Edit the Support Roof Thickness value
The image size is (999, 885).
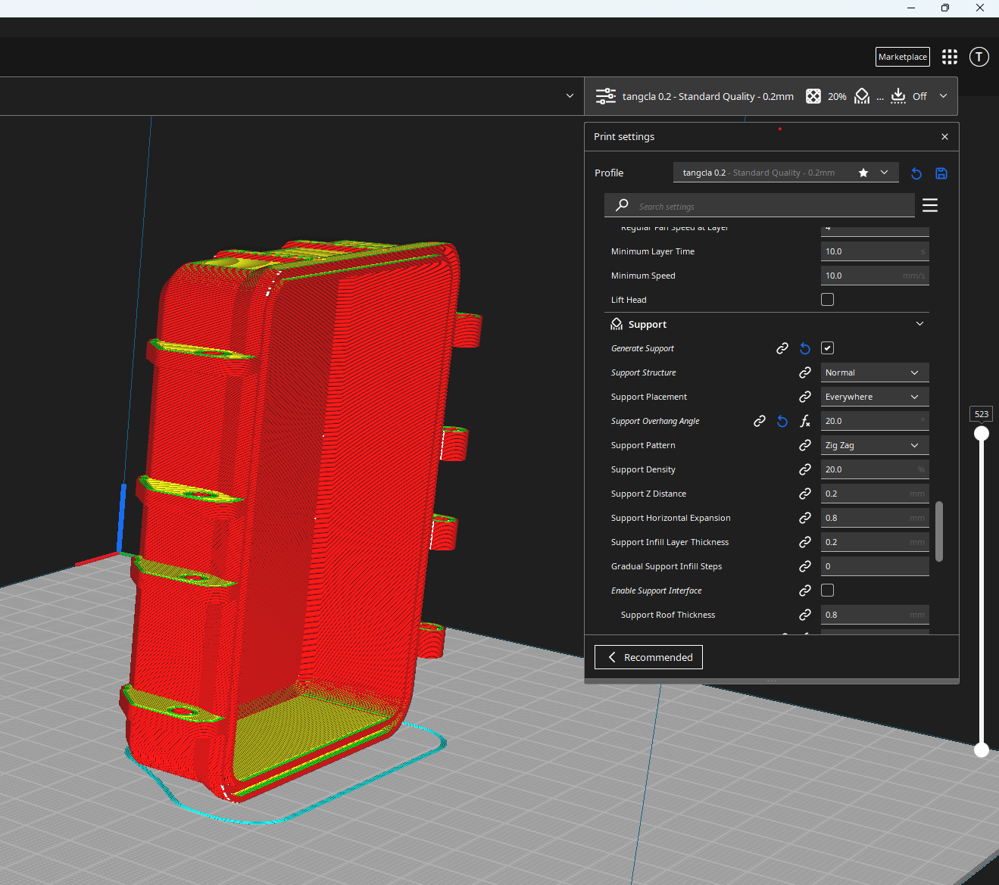coord(875,615)
